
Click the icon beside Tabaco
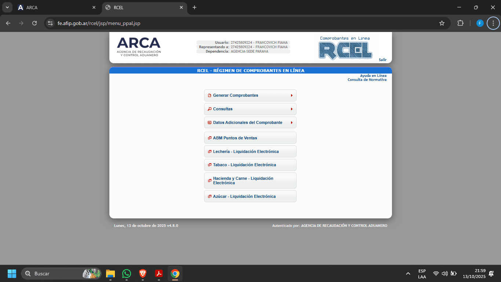pyautogui.click(x=210, y=165)
